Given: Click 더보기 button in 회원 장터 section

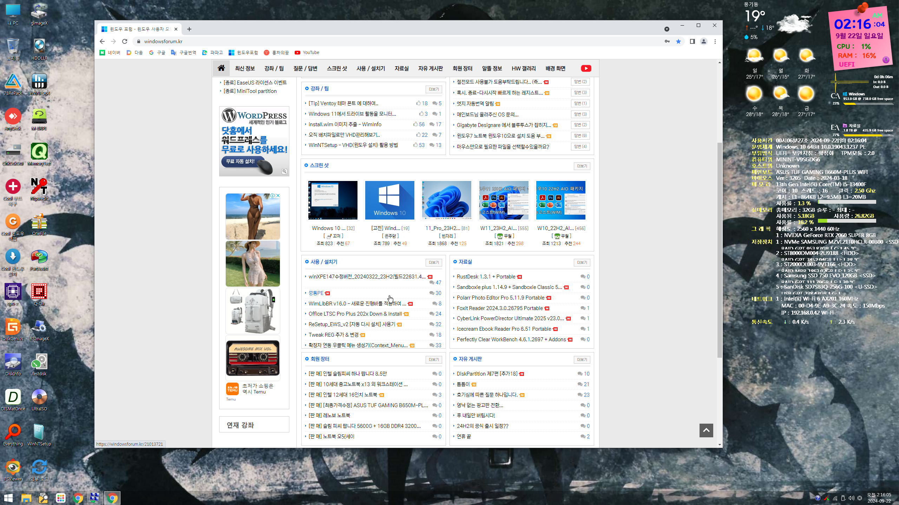Looking at the screenshot, I should coord(434,359).
